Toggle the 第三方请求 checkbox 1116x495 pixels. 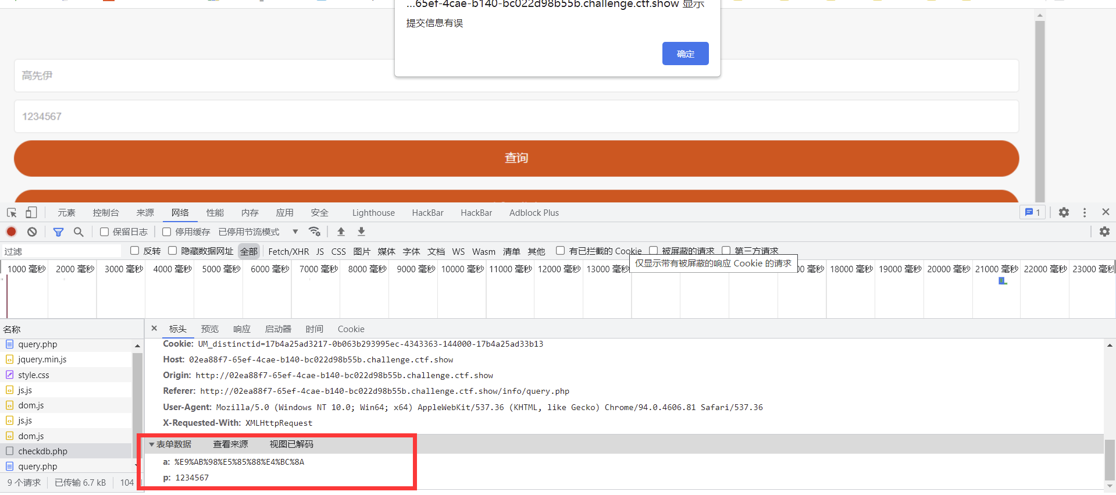[726, 251]
